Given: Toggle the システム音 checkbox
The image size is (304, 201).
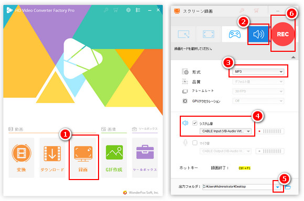Looking at the screenshot, I should [194, 123].
